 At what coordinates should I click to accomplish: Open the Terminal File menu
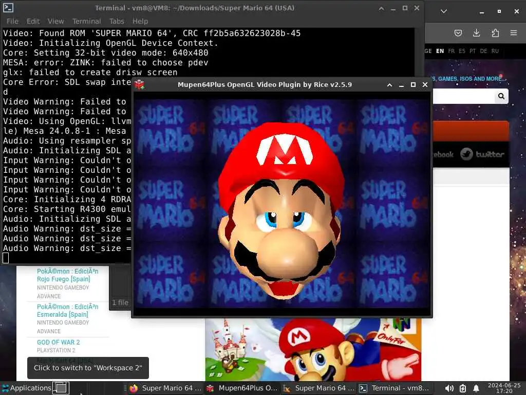pyautogui.click(x=12, y=21)
